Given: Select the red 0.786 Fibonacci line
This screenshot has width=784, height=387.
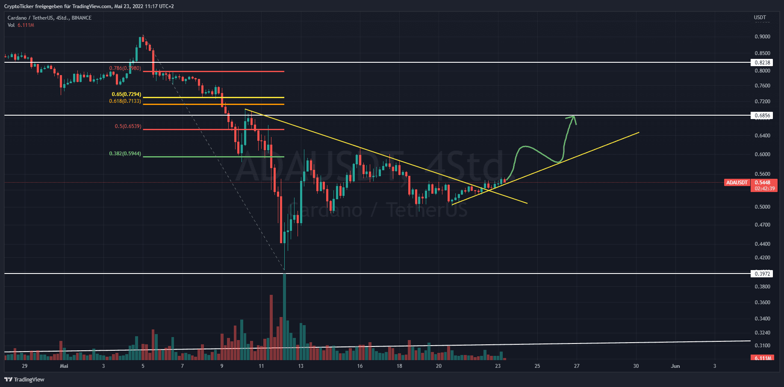Looking at the screenshot, I should [213, 71].
